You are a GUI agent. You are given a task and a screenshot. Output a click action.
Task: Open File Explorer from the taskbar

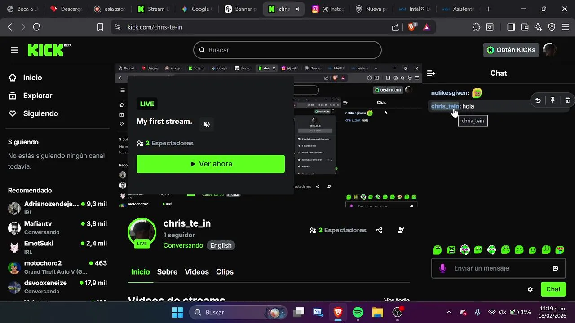point(377,312)
